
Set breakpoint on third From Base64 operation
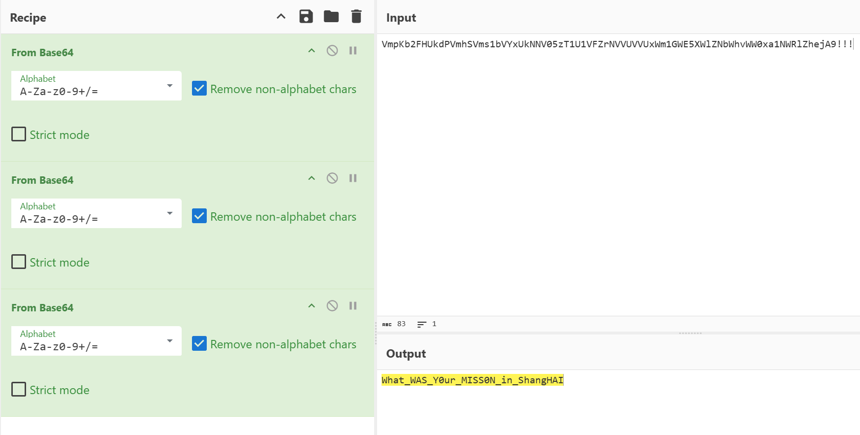[x=353, y=306]
